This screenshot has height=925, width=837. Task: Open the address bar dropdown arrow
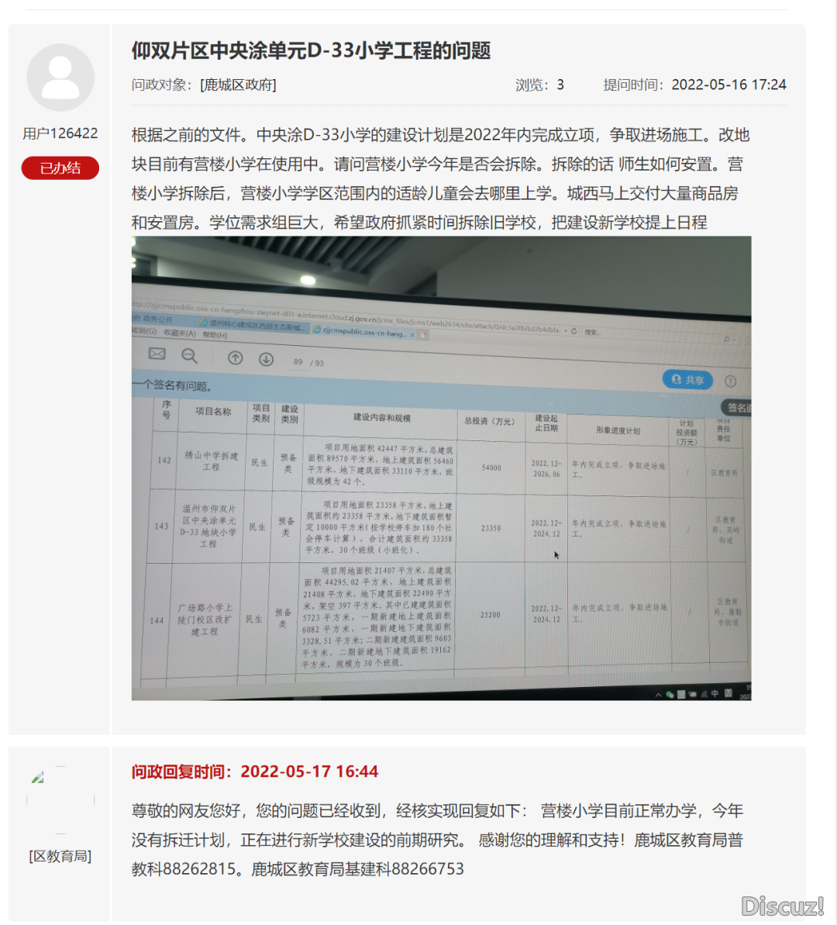(x=566, y=330)
